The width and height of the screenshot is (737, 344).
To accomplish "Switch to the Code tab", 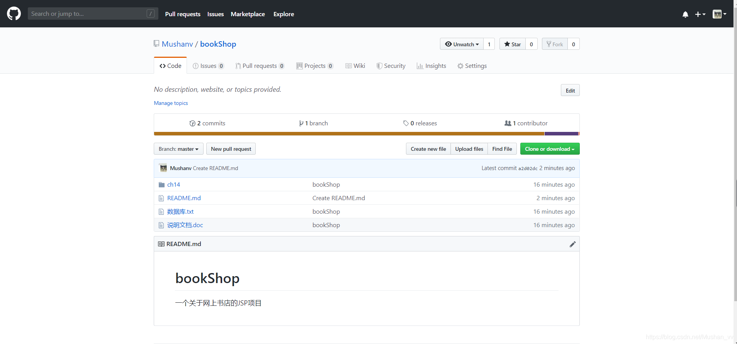I will 170,66.
